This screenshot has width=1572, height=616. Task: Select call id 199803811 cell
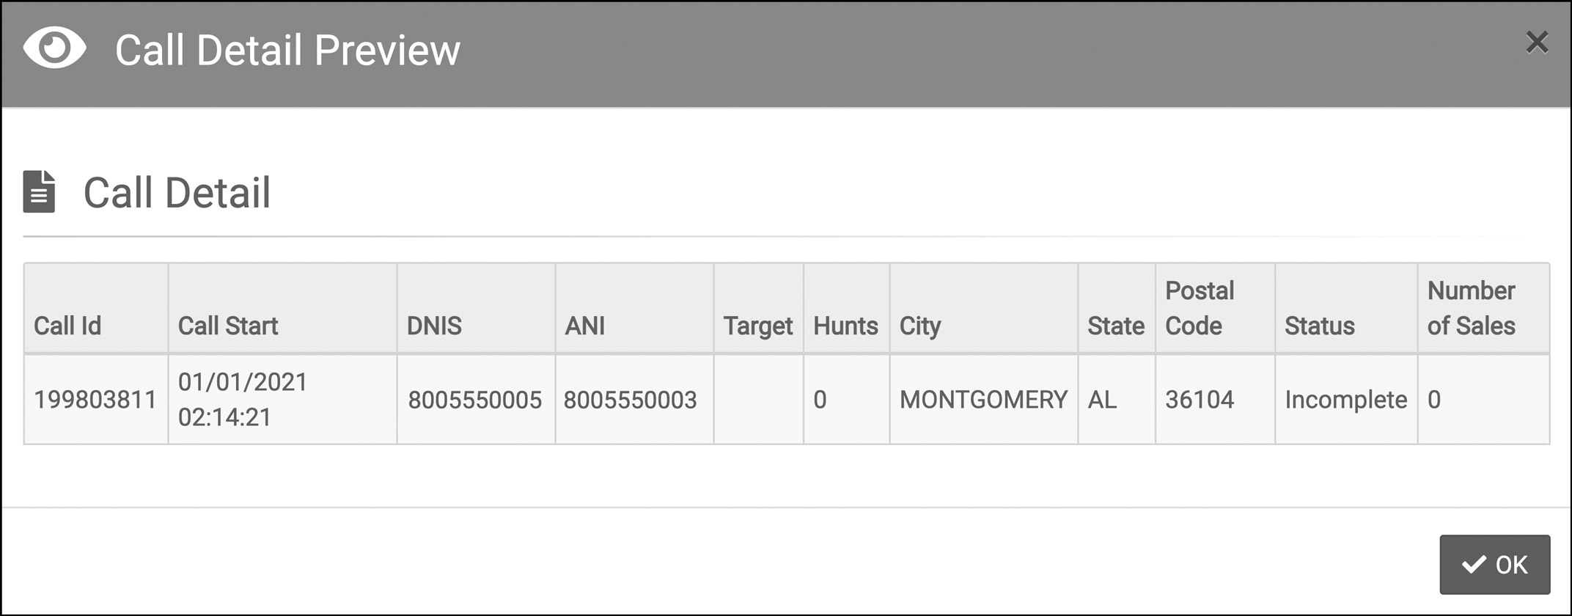96,400
